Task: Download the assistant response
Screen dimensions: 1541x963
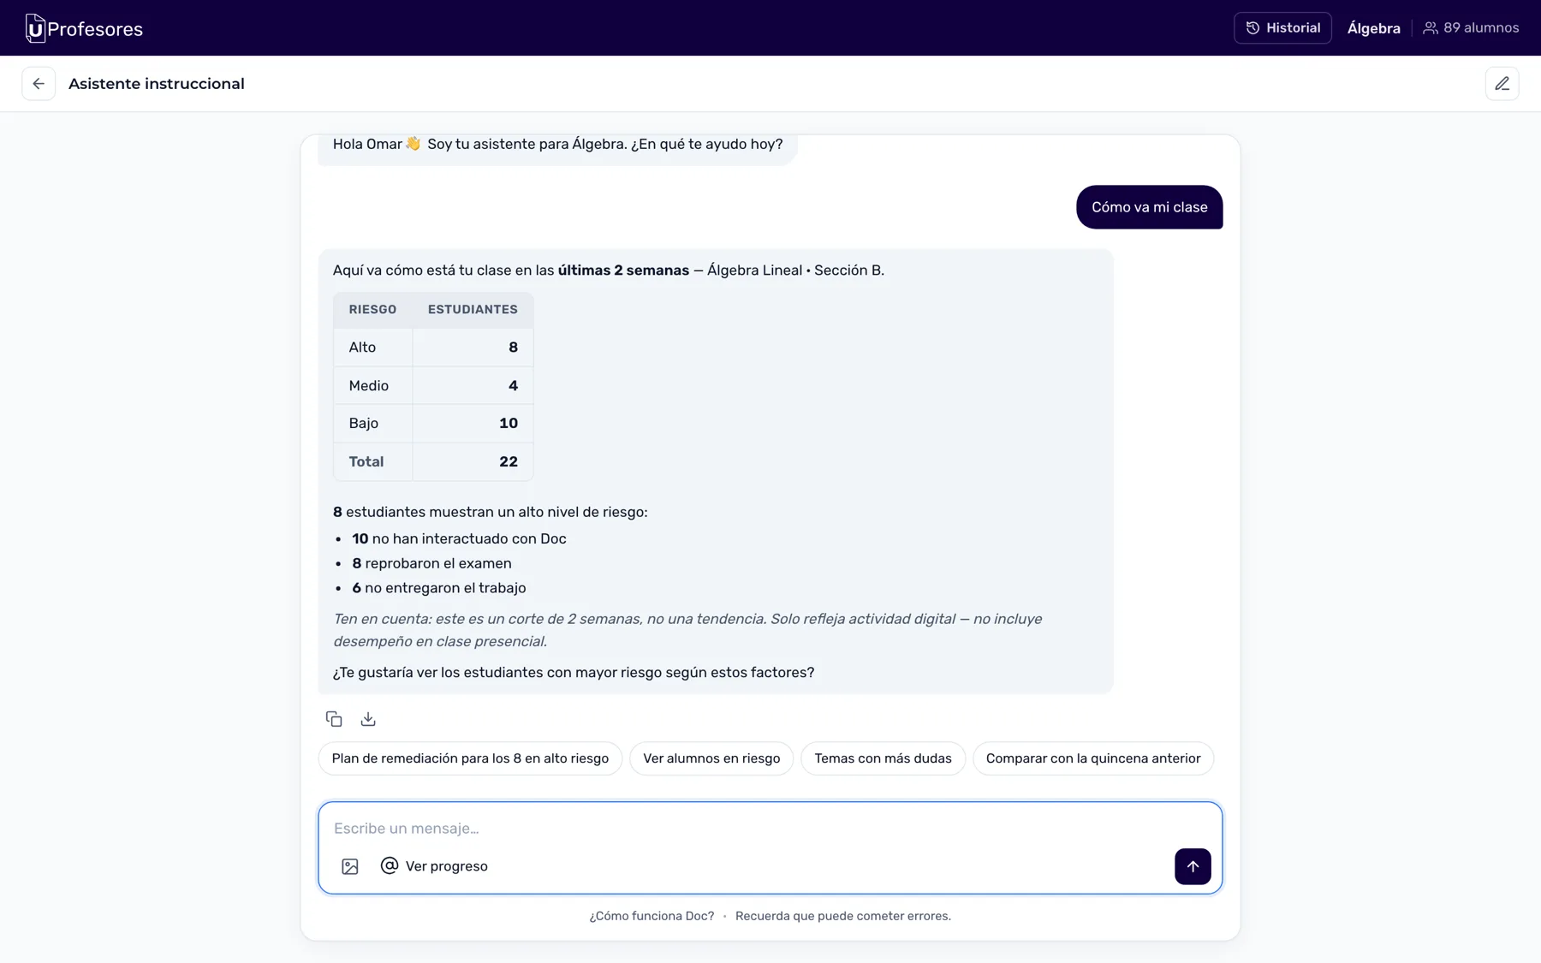Action: [x=368, y=719]
